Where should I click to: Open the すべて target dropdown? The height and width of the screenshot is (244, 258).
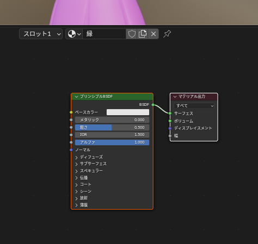(x=194, y=106)
